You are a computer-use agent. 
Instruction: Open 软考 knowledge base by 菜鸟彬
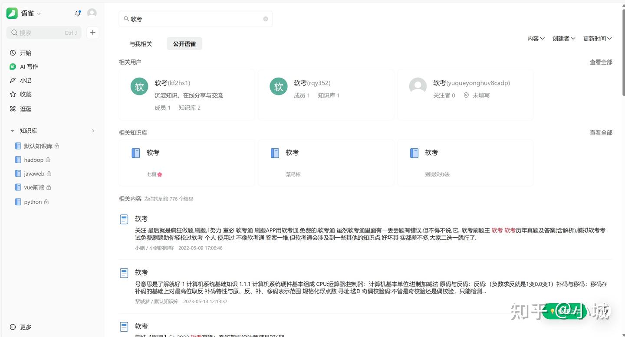tap(326, 163)
